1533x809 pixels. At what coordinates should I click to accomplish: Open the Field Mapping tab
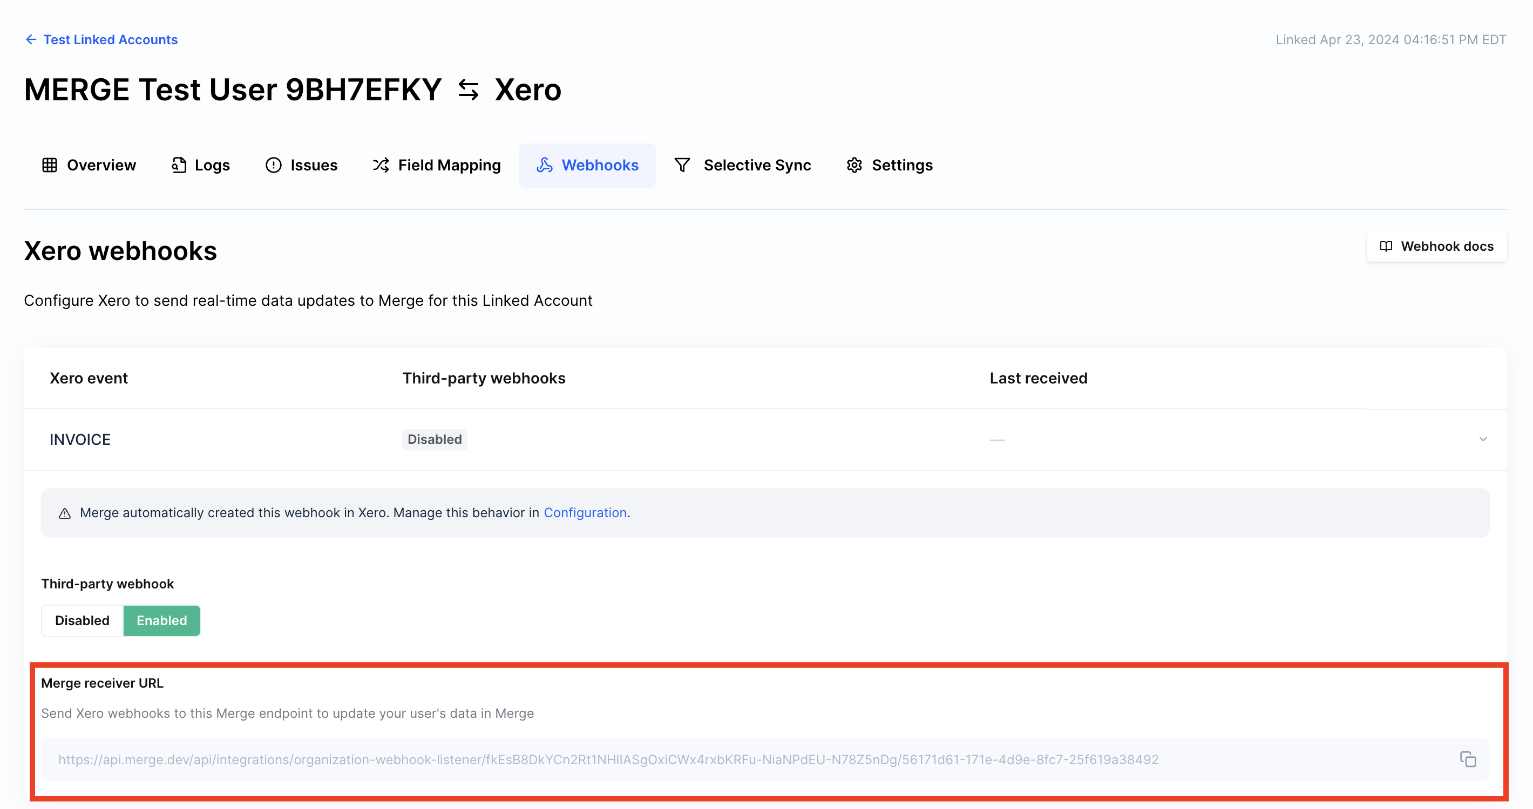[x=449, y=165]
